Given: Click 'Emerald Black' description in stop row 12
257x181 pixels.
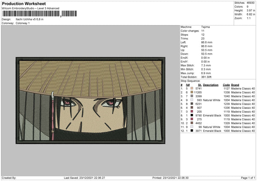Looking at the screenshot, I should pos(212,131).
